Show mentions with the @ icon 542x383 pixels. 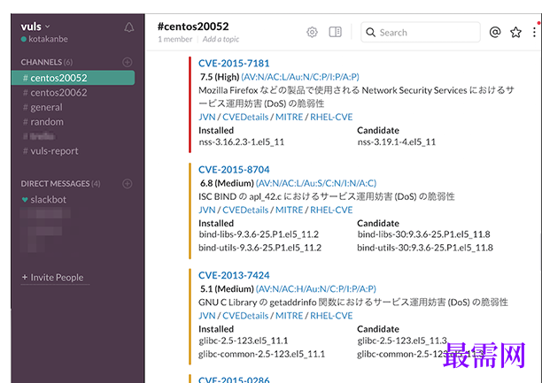pos(495,32)
